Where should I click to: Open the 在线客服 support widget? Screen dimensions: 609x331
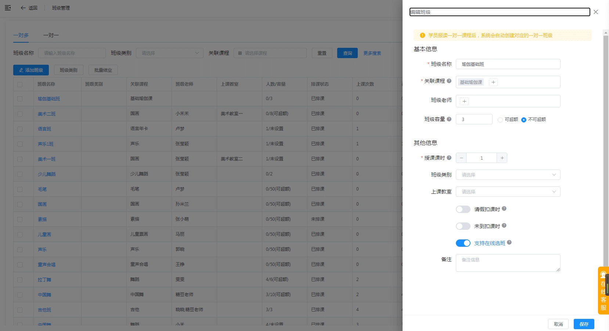click(603, 291)
